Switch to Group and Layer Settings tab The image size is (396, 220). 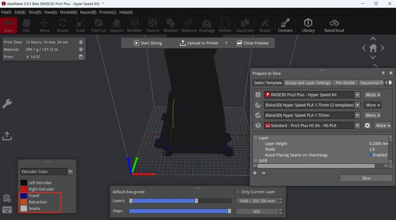pos(308,83)
